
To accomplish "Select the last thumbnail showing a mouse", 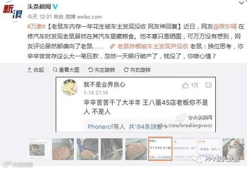I will tap(233, 149).
